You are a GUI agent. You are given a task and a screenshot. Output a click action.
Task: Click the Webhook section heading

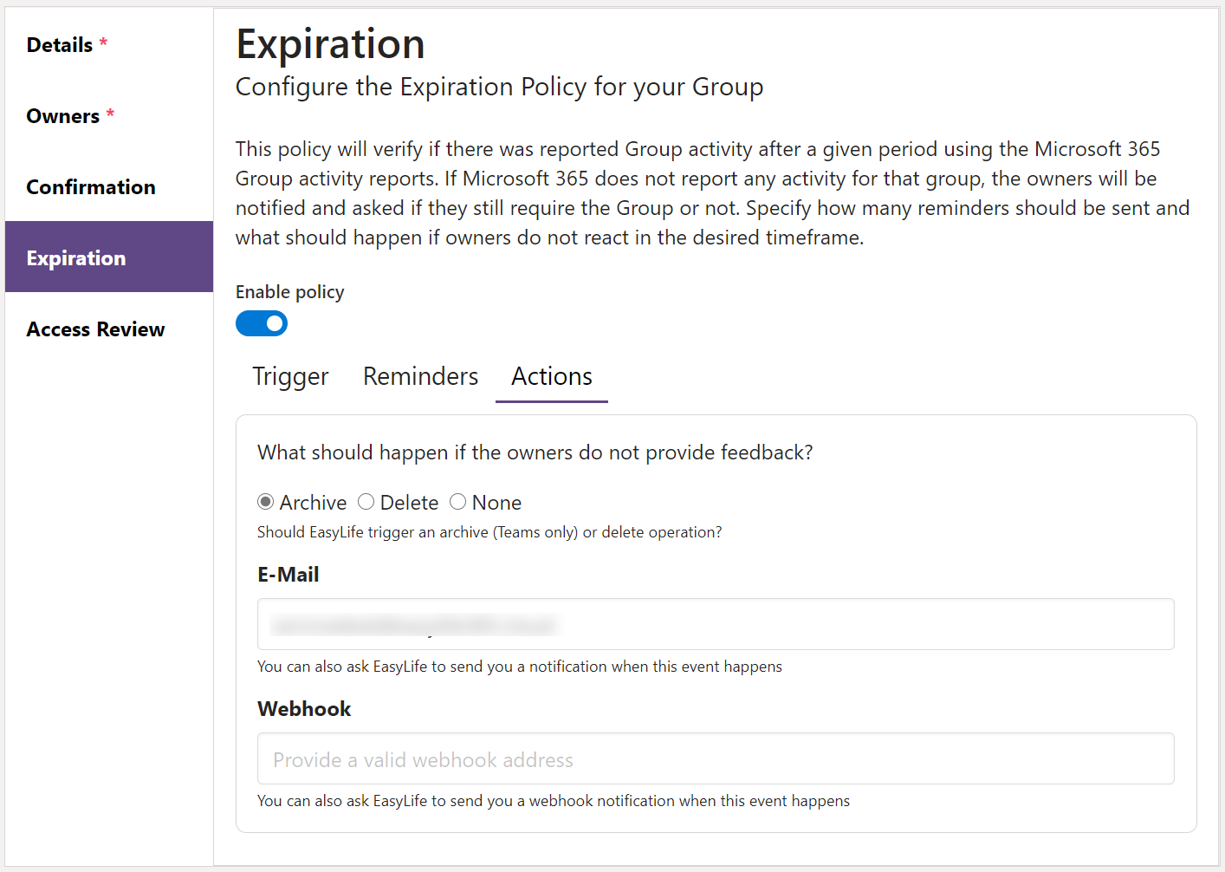coord(304,708)
